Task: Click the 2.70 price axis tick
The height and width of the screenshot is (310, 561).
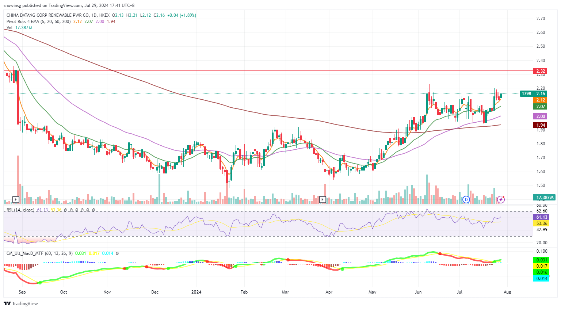Action: coord(541,19)
